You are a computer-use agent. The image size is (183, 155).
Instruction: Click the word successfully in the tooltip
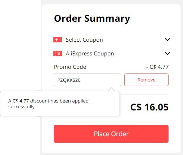coord(22,107)
